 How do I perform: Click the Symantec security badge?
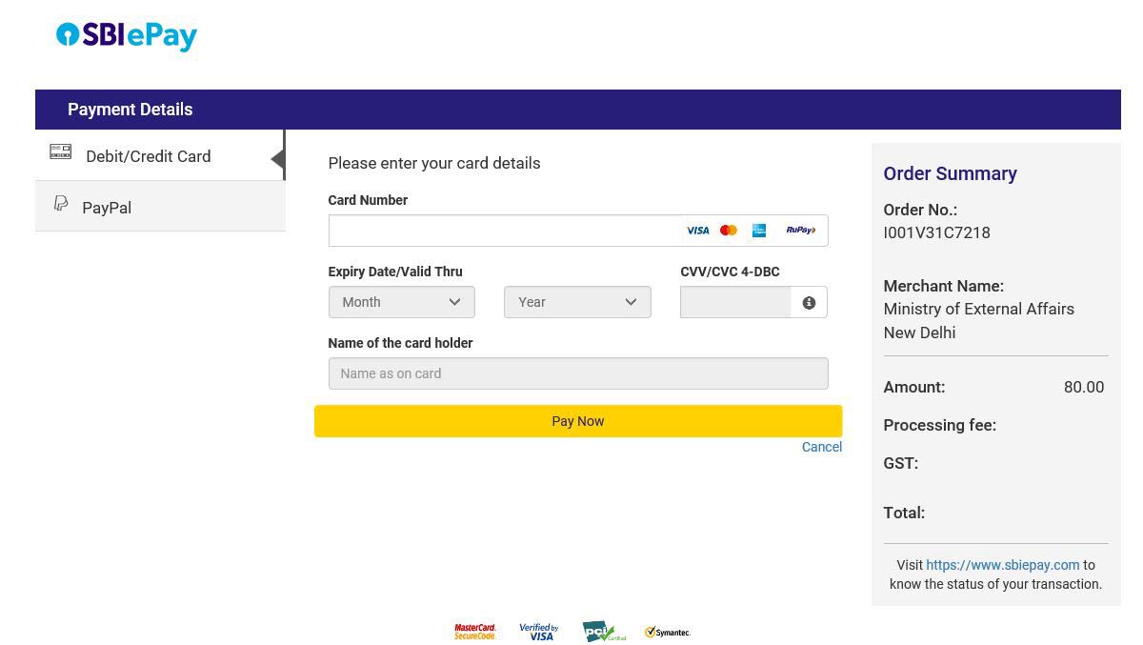pyautogui.click(x=668, y=632)
